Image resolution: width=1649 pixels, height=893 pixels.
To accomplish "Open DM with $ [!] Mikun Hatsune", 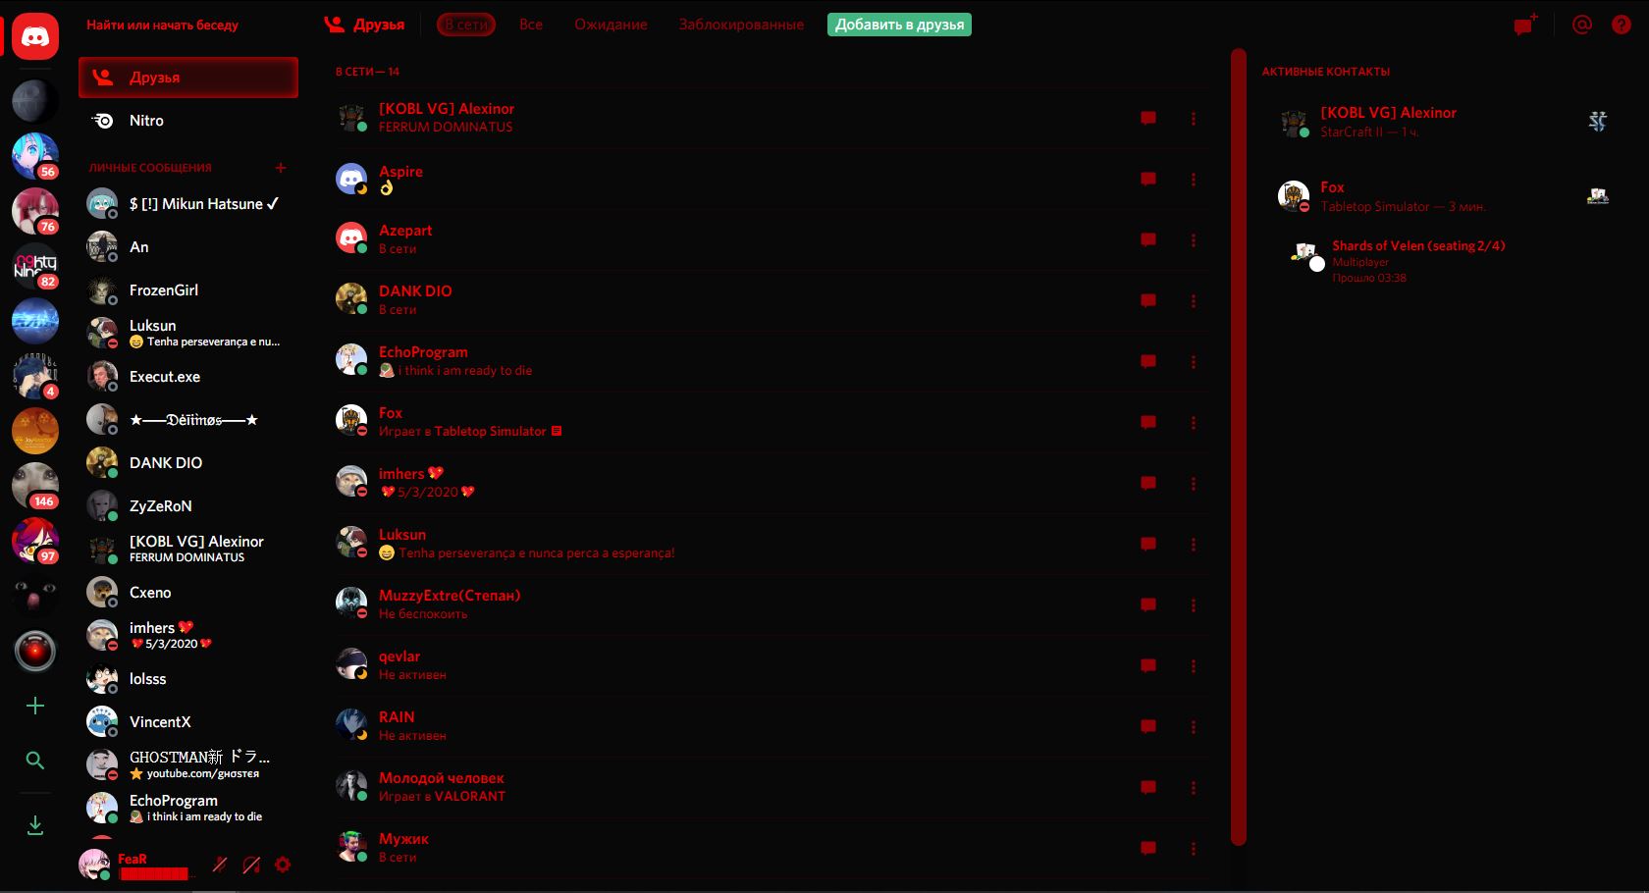I will point(188,204).
